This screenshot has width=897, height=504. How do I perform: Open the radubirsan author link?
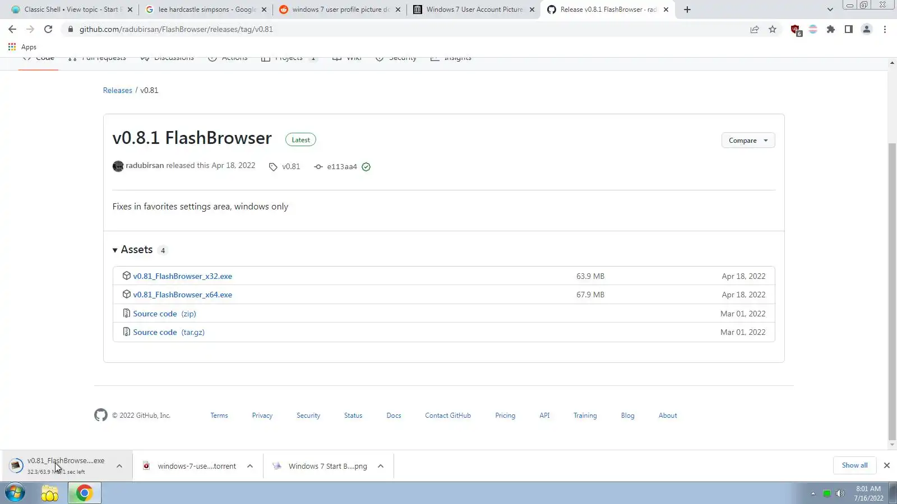click(x=145, y=166)
